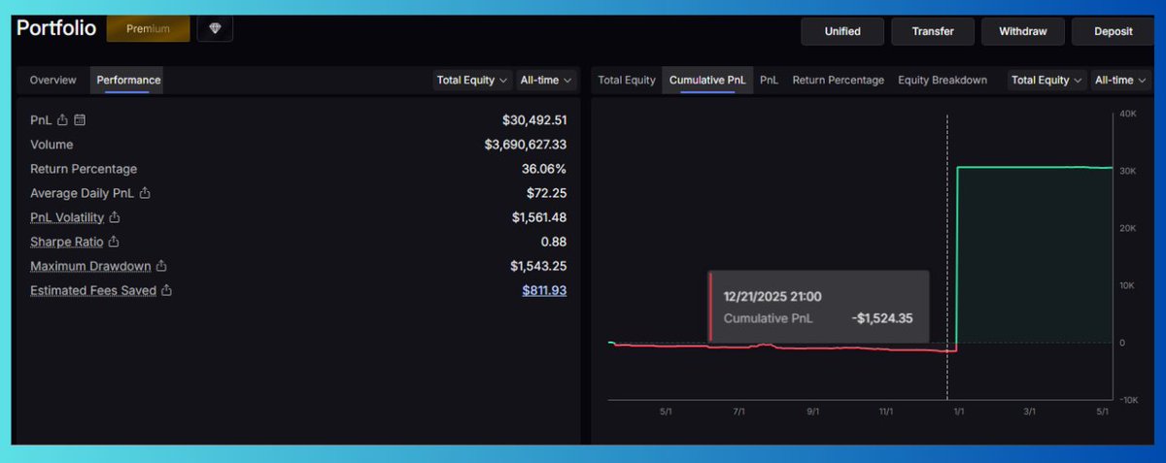Click the 36.06% return value
Viewport: 1166px width, 463px height.
544,169
